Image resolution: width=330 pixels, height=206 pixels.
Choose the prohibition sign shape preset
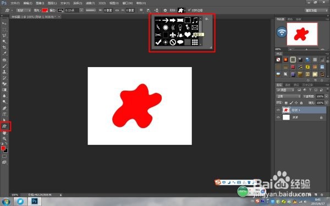(x=173, y=42)
